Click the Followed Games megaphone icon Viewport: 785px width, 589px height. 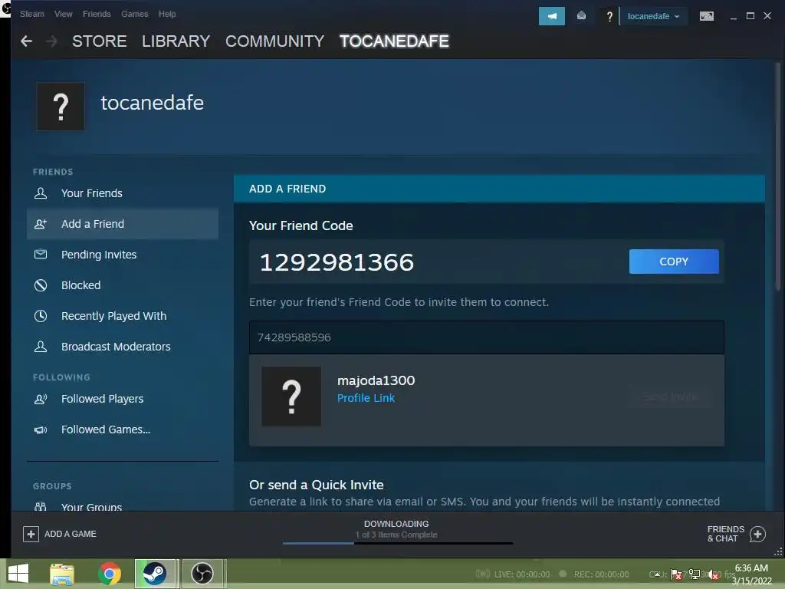41,429
